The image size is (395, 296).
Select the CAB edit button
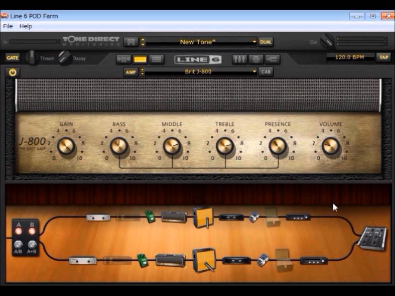click(266, 72)
